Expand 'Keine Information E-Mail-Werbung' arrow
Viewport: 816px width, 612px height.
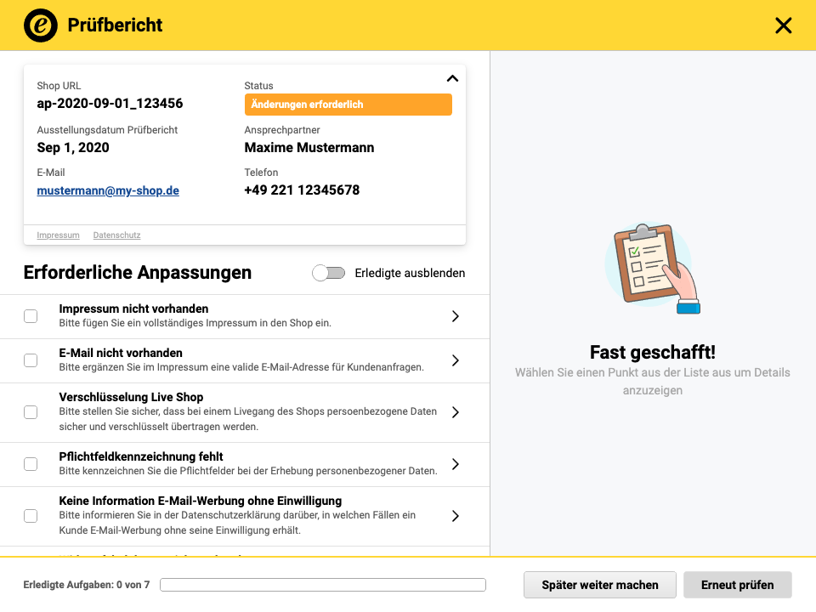coord(456,516)
